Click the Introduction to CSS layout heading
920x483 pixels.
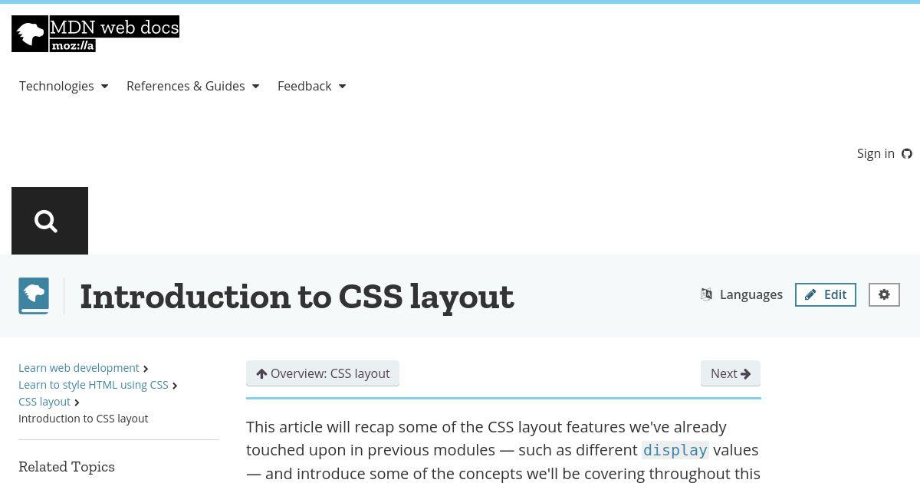[x=297, y=297]
